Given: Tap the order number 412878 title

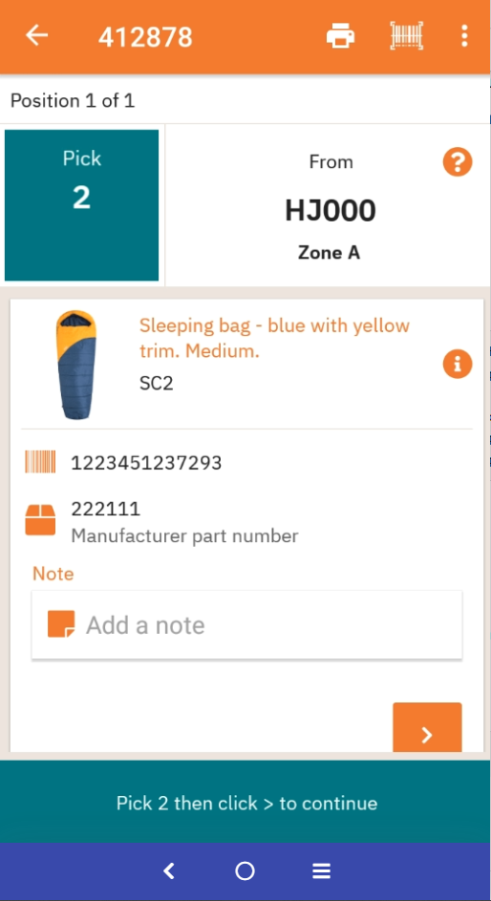Looking at the screenshot, I should point(145,37).
